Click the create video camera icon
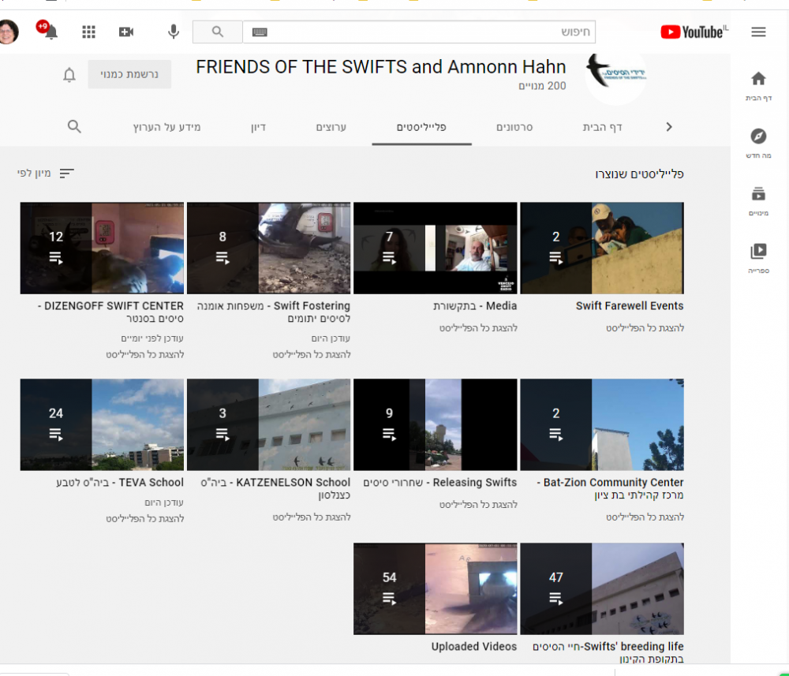The height and width of the screenshot is (676, 789). coord(126,32)
